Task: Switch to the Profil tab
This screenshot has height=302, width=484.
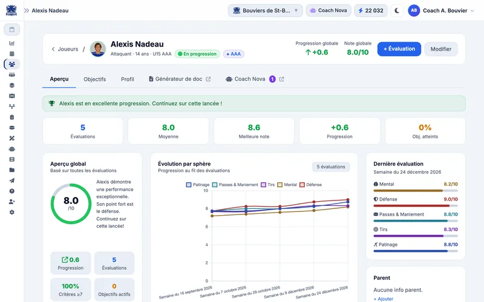Action: (128, 79)
